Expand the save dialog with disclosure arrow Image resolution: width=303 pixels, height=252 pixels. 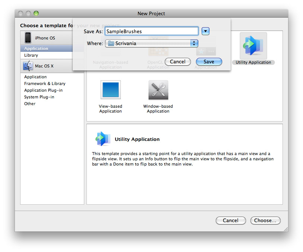click(x=205, y=31)
